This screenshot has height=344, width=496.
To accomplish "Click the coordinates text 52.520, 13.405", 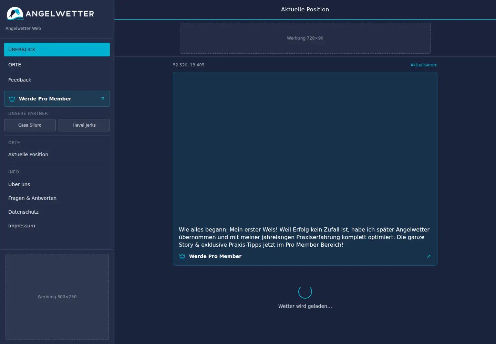I will 188,65.
